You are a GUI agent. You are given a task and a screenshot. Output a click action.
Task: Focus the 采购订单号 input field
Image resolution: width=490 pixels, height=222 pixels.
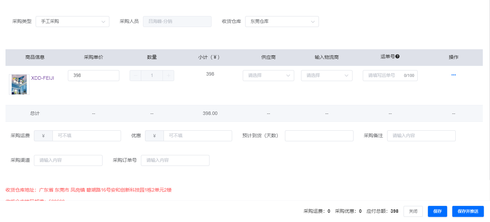point(175,160)
